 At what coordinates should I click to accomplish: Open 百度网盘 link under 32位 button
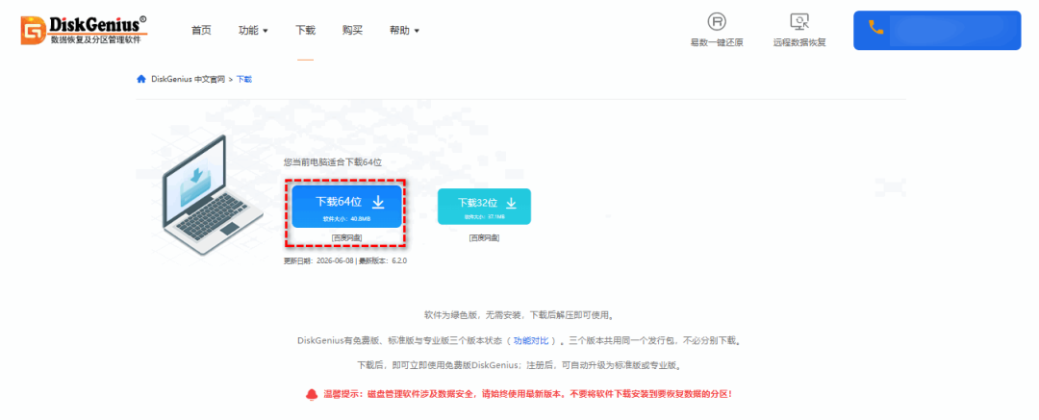click(484, 237)
